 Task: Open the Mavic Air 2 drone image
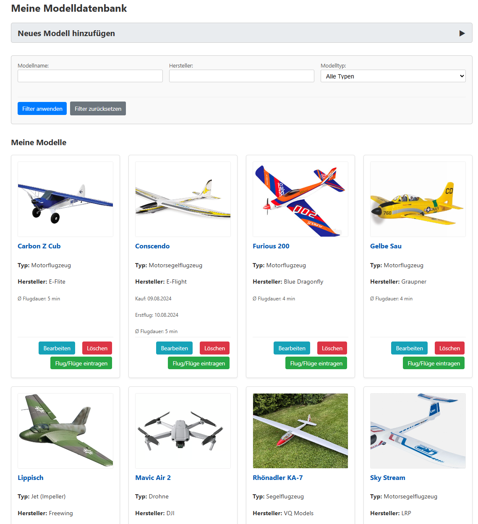point(183,431)
